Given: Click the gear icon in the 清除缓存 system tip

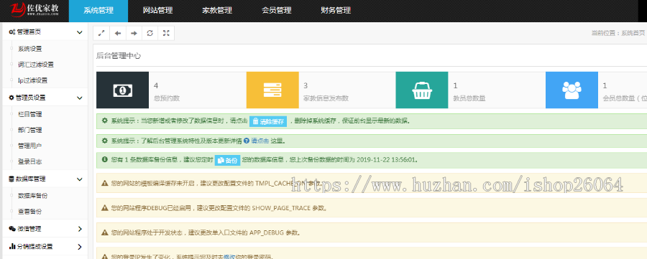Looking at the screenshot, I should (104, 121).
